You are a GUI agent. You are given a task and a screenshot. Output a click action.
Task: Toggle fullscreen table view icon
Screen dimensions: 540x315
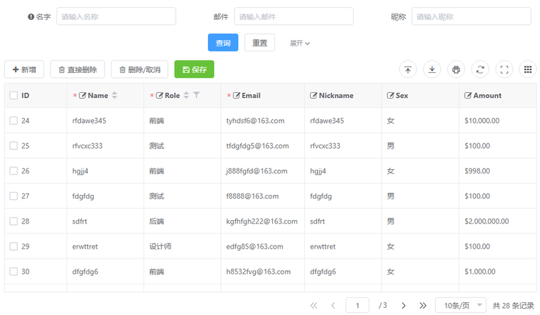tap(504, 69)
